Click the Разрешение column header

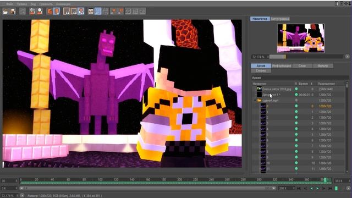pyautogui.click(x=326, y=84)
